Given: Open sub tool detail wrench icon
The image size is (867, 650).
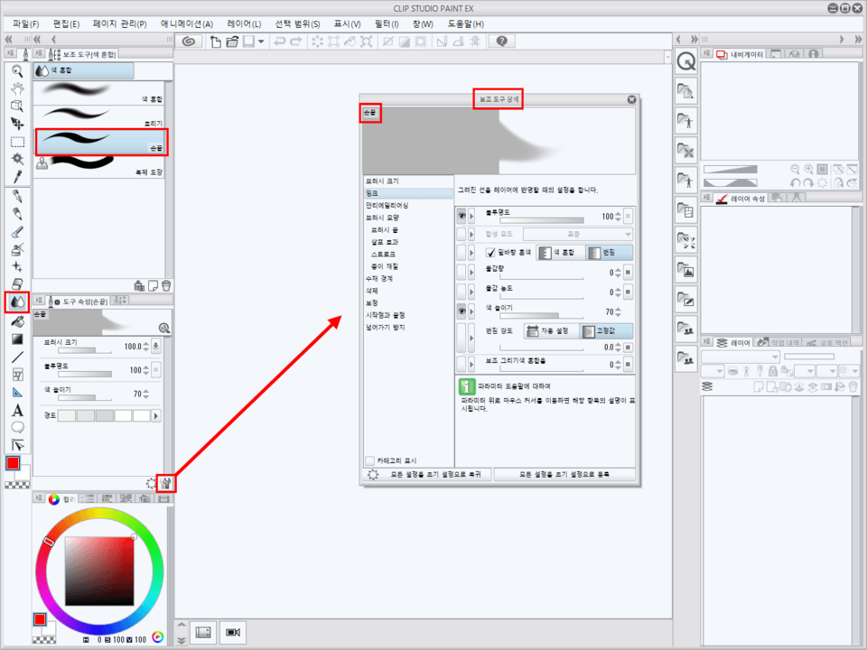Looking at the screenshot, I should point(165,483).
